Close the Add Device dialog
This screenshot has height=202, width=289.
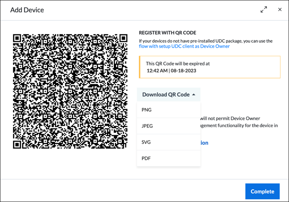tap(280, 9)
